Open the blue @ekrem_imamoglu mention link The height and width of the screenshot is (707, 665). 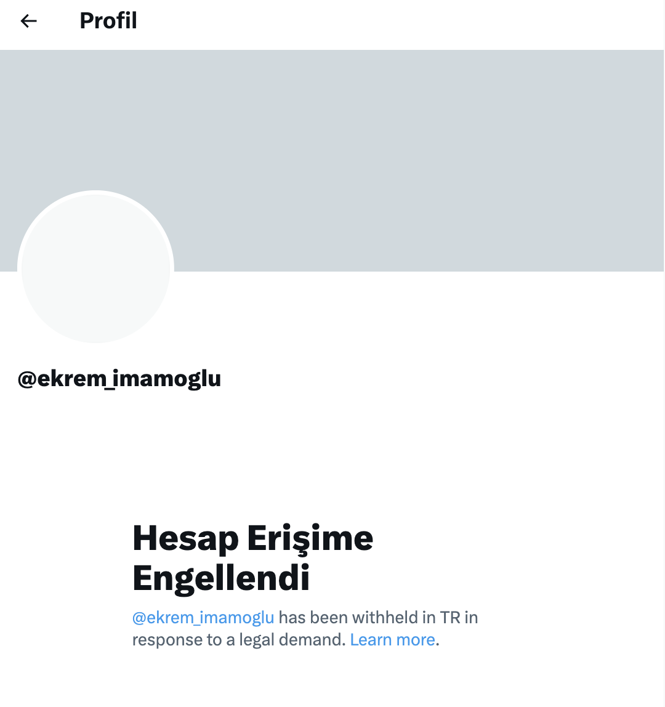click(x=203, y=617)
